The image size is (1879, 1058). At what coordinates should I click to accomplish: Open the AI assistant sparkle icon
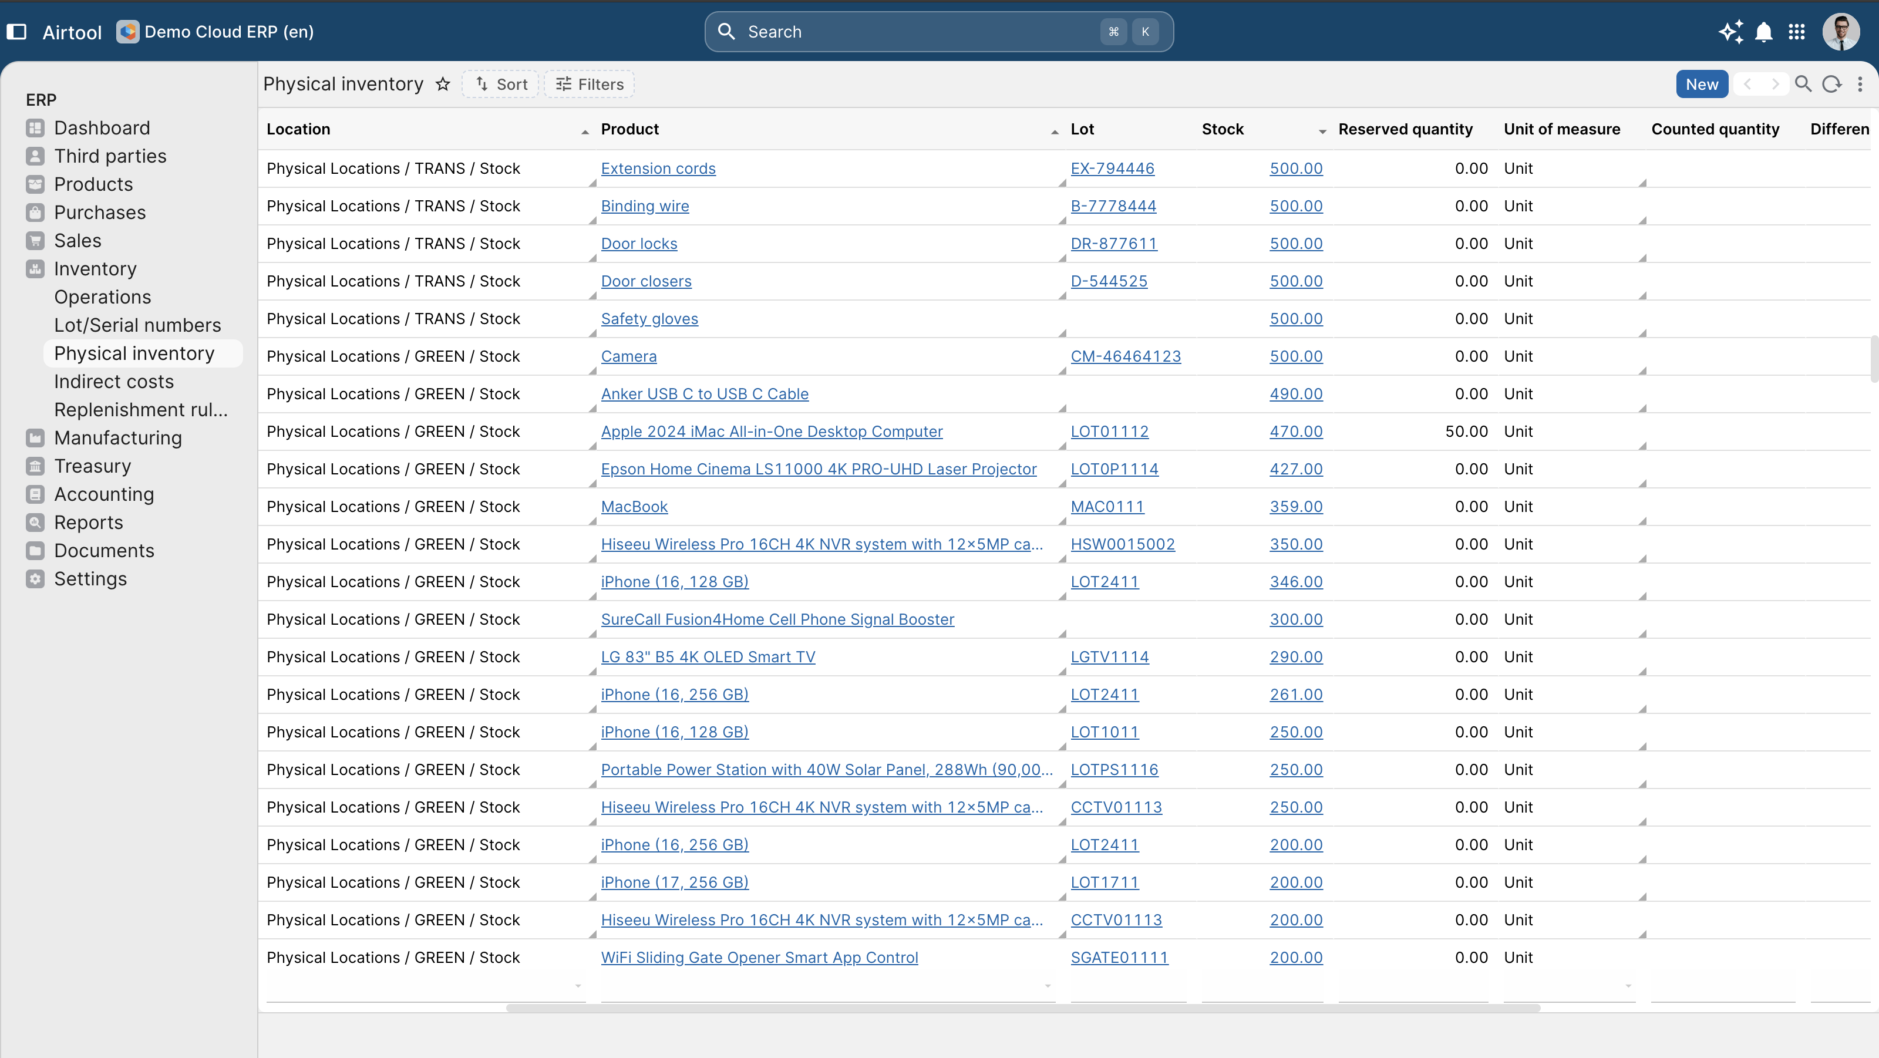[x=1731, y=31]
